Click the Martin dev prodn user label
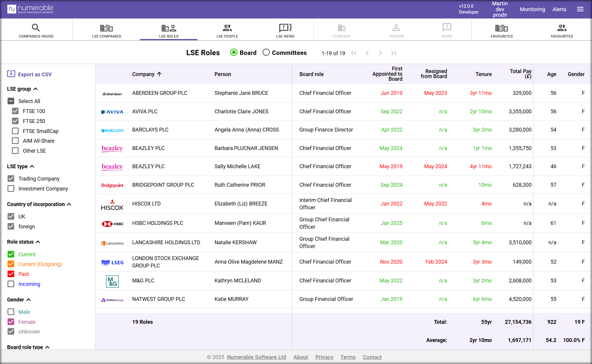The image size is (592, 364). pos(500,9)
